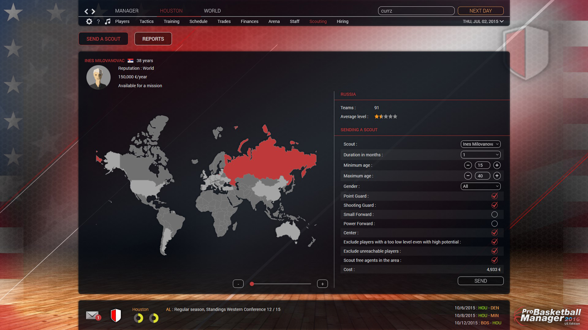Click the SEND button to dispatch scout
Viewport: 588px width, 330px height.
pyautogui.click(x=480, y=280)
